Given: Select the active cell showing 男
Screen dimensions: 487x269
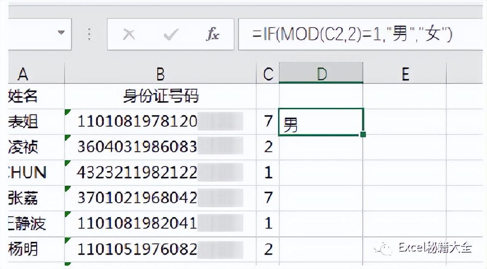Looking at the screenshot, I should click(321, 121).
